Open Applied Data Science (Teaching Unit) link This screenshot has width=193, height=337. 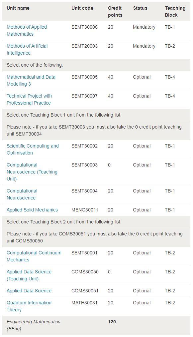coord(29,275)
